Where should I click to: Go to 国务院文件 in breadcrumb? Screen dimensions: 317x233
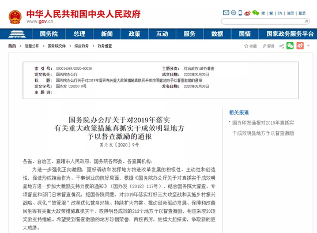point(56,46)
